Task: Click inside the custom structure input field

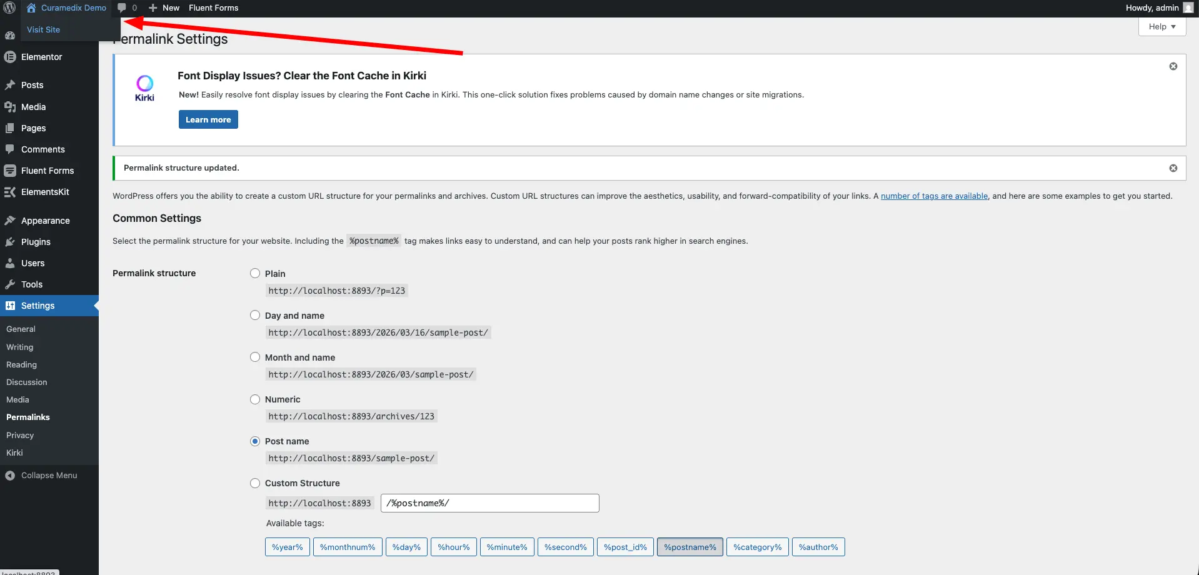Action: (x=489, y=502)
